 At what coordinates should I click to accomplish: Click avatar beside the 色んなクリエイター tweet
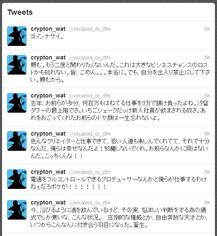pos(17,141)
